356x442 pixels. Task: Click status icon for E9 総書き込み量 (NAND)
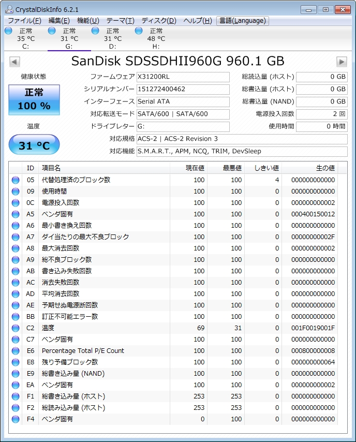(x=16, y=374)
